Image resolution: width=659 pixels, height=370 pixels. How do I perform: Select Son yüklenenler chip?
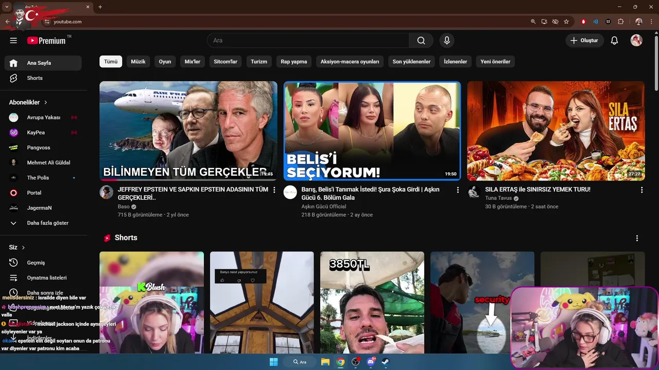coord(411,62)
